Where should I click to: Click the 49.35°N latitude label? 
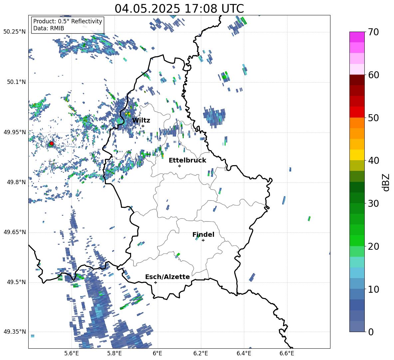15,332
